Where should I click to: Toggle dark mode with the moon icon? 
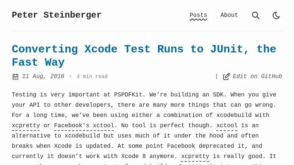tap(276, 15)
